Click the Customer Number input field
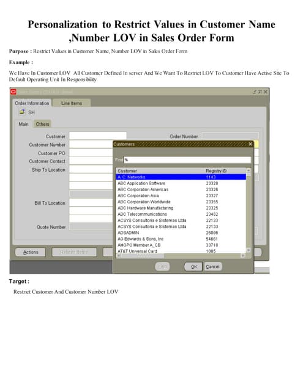This screenshot has height=391, width=303. point(91,144)
